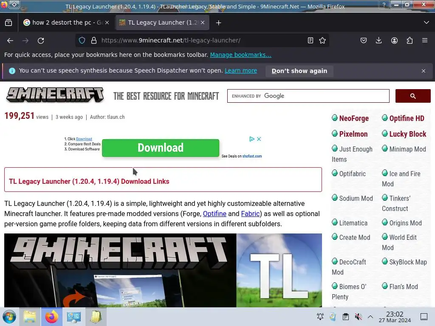The width and height of the screenshot is (435, 326).
Task: Open Optifabric sidebar link
Action: pyautogui.click(x=352, y=174)
